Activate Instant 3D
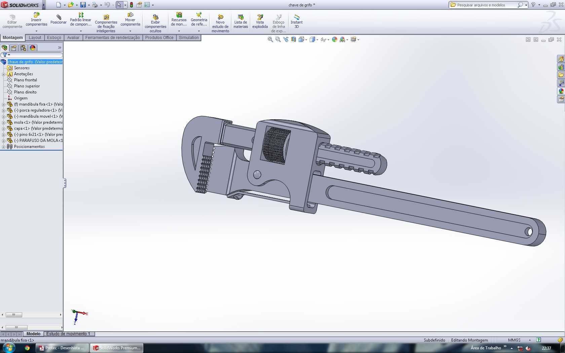This screenshot has height=353, width=565. click(x=297, y=22)
